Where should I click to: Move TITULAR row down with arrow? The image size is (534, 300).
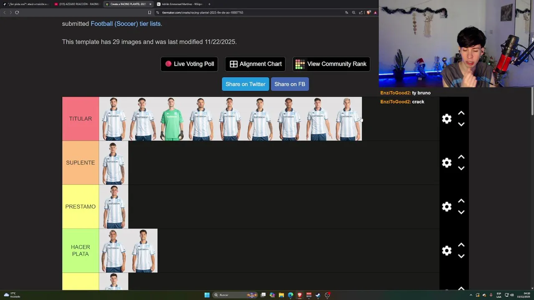tap(461, 124)
